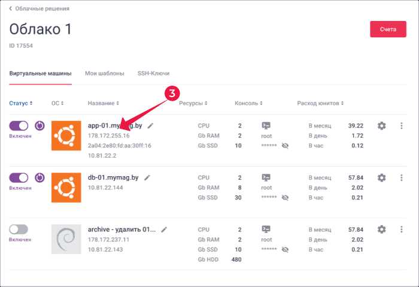Turn off app-01.mymag.by power toggle
The height and width of the screenshot is (287, 419).
tap(19, 126)
